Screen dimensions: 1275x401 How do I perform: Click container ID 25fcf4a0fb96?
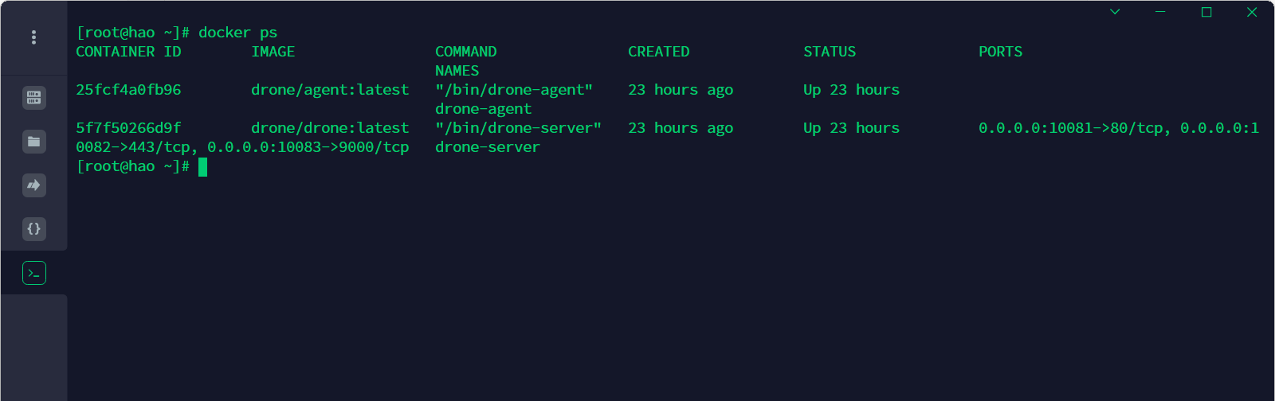(x=128, y=90)
